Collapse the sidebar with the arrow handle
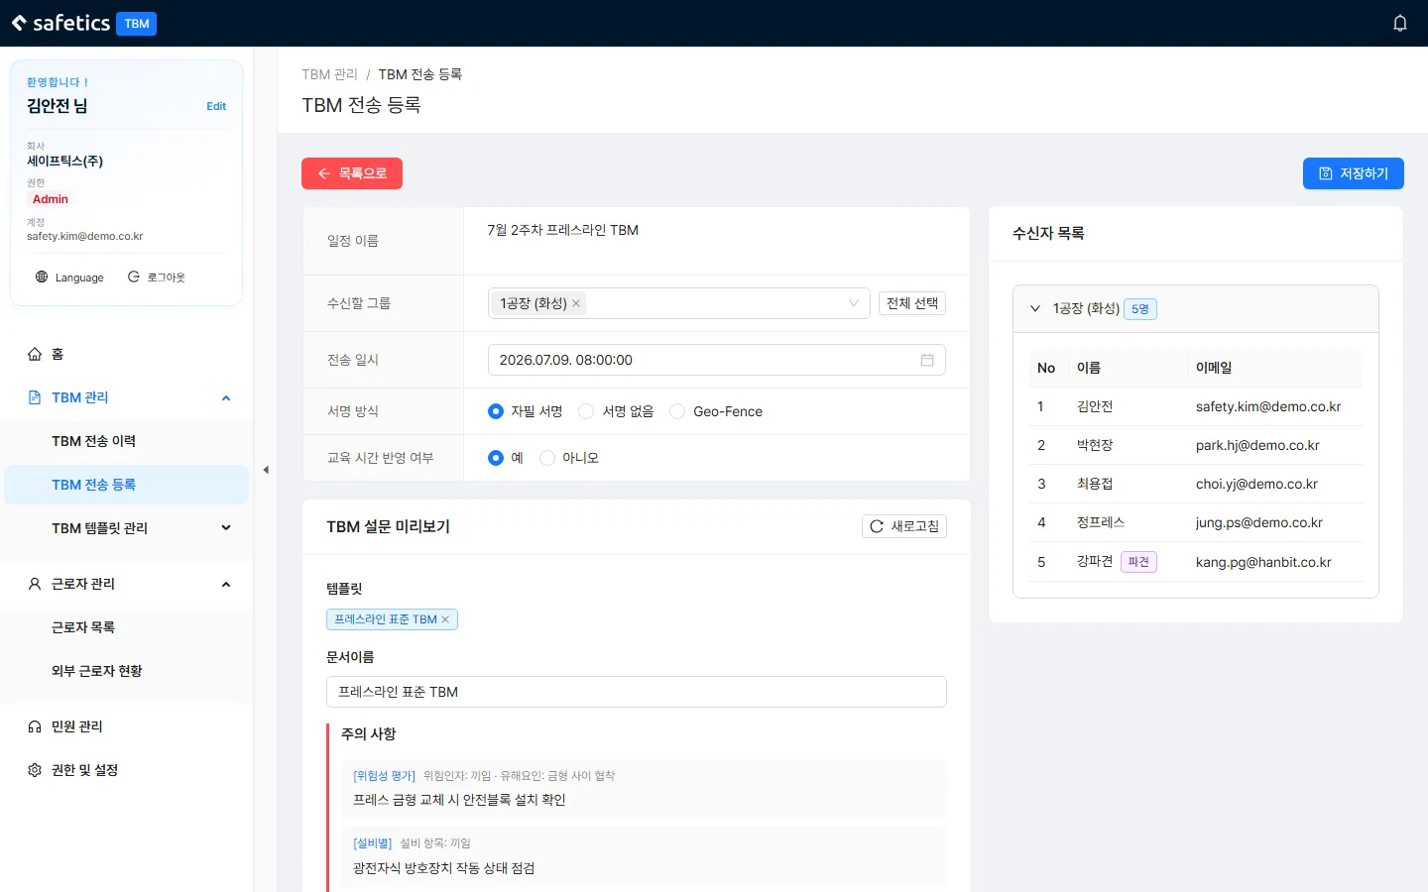Screen dimensions: 1428x892 pyautogui.click(x=266, y=470)
